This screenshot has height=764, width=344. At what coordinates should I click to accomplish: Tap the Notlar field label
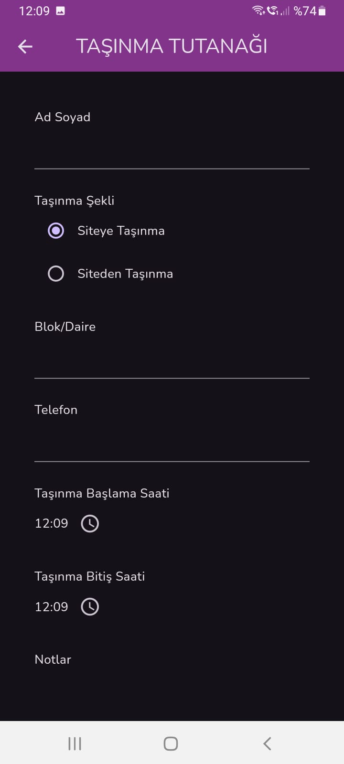pos(53,659)
